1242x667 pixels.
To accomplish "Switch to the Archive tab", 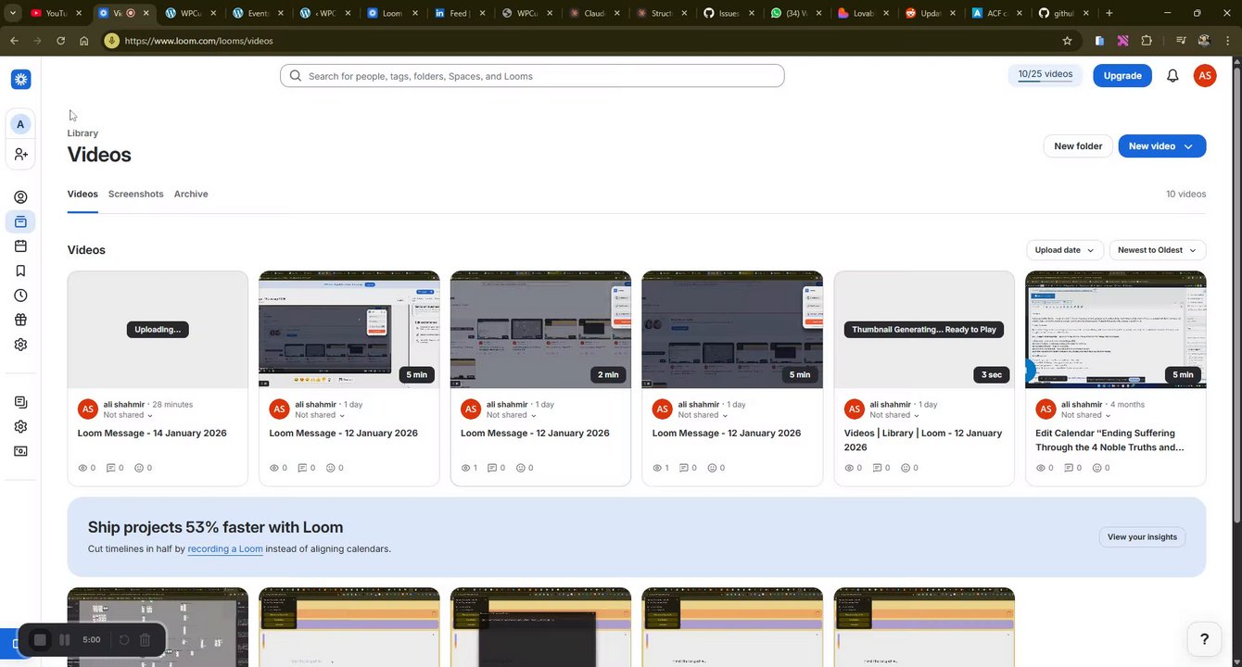I will (x=191, y=194).
